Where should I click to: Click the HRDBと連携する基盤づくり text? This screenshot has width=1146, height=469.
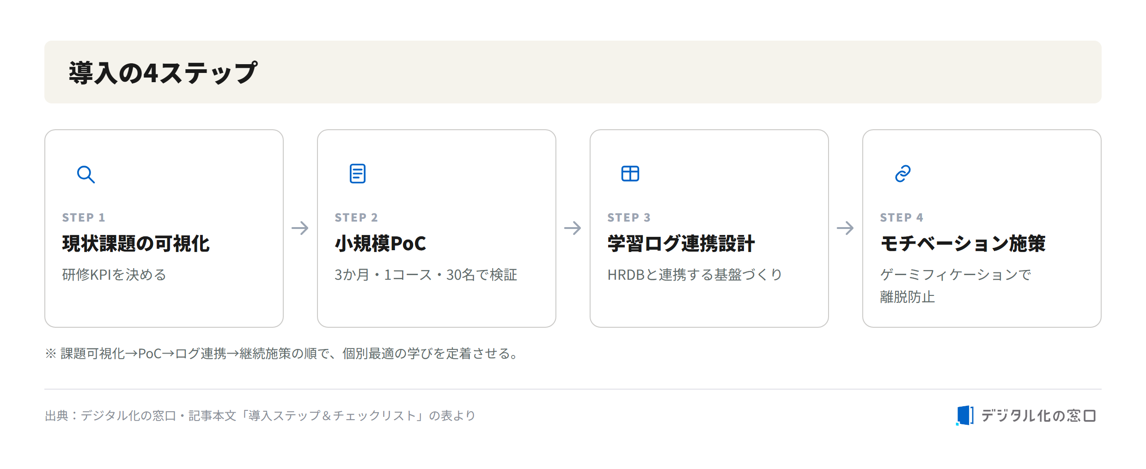[695, 275]
